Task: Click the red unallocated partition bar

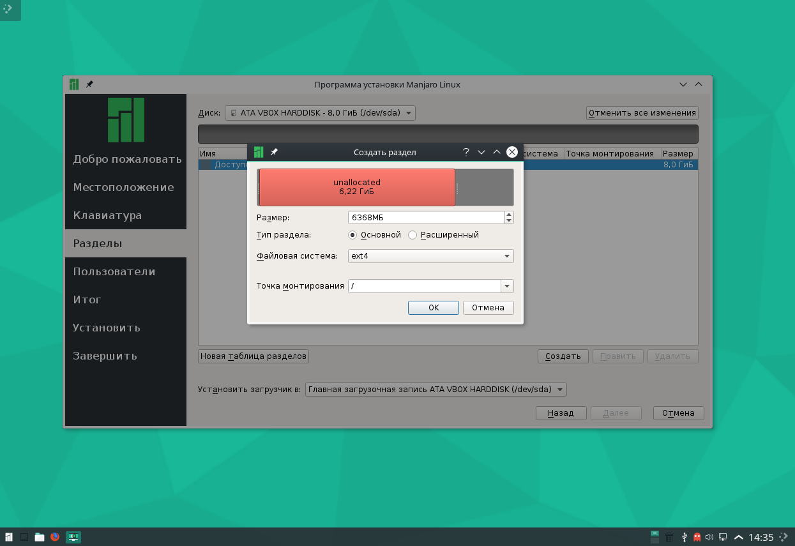Action: tap(357, 187)
